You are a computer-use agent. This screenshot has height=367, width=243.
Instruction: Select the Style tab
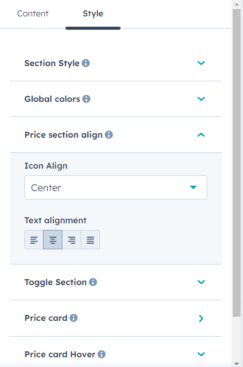tap(93, 13)
